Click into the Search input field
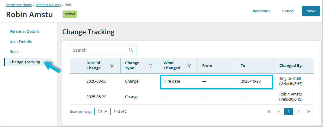This screenshot has height=127, width=323. (98, 50)
